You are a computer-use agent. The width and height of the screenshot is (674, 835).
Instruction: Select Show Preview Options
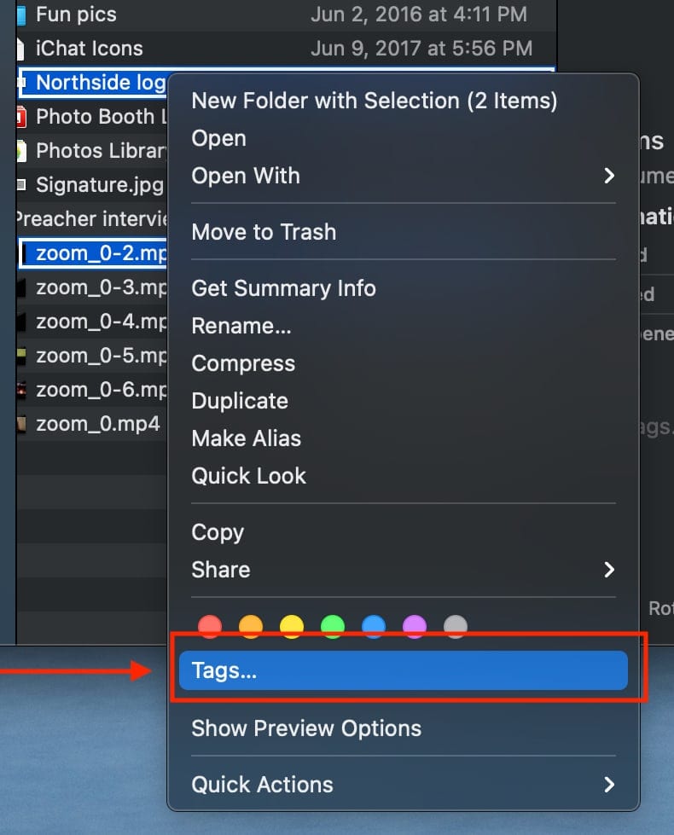[306, 728]
